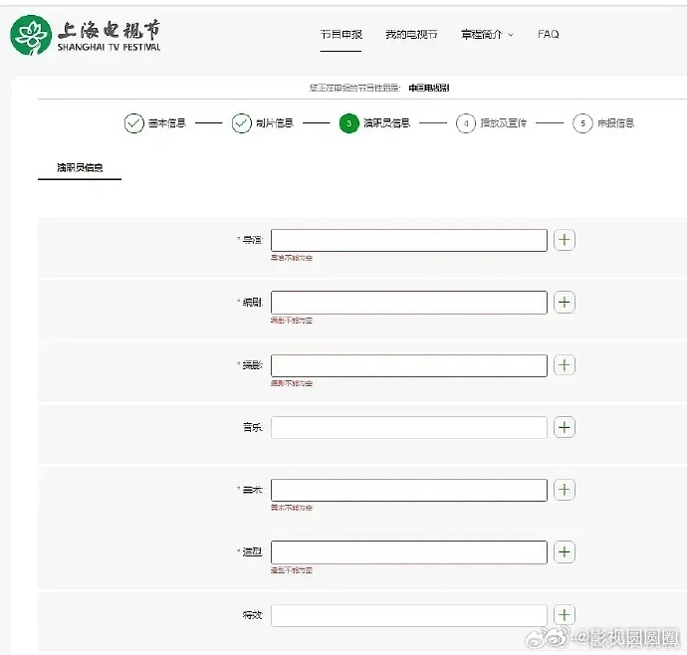The image size is (687, 655).
Task: Click the 美术不能为空 error message
Action: [292, 508]
